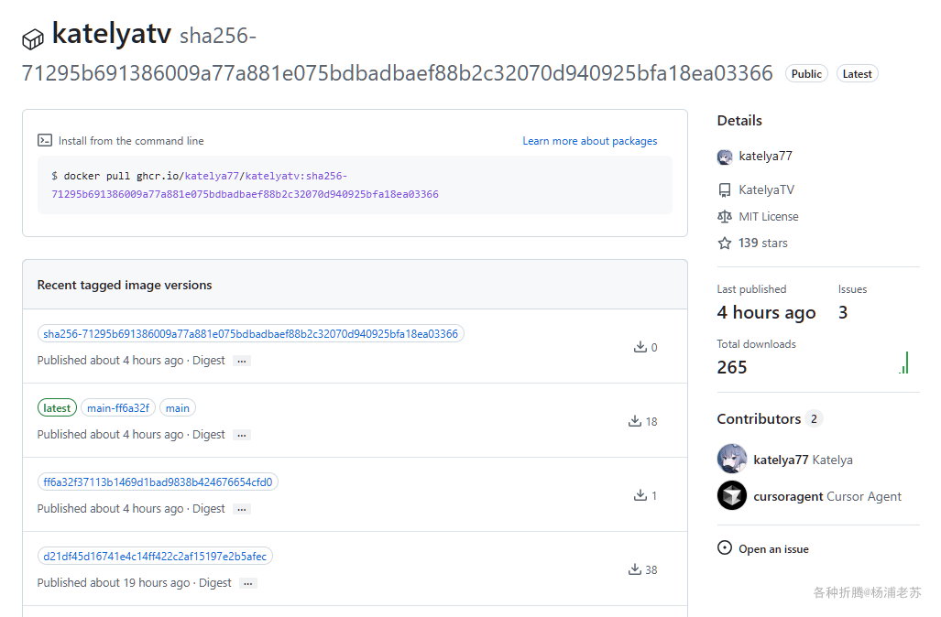Open the d21df45d16741e4c version tag link

click(x=155, y=557)
